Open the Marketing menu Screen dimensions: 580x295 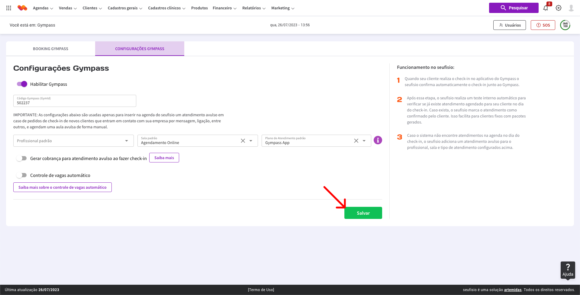point(283,8)
